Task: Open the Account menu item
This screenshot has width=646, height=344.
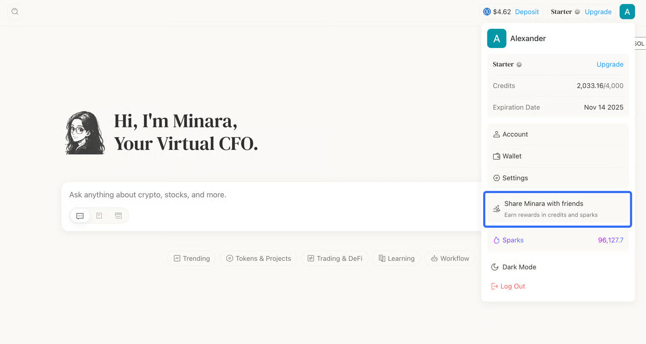Action: [515, 134]
